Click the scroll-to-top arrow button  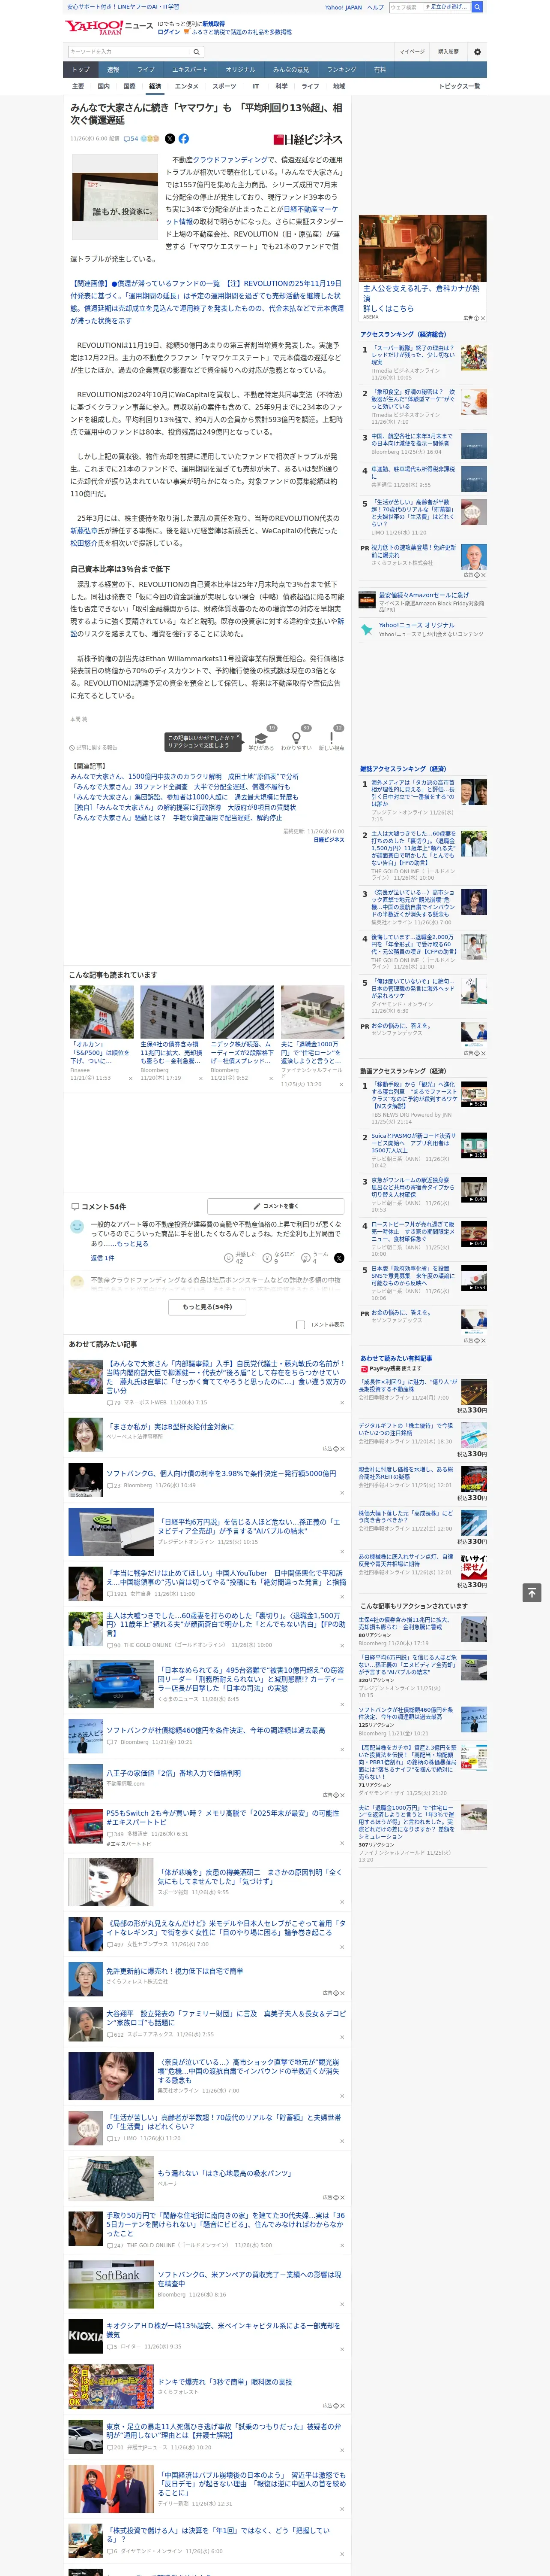point(532,1592)
